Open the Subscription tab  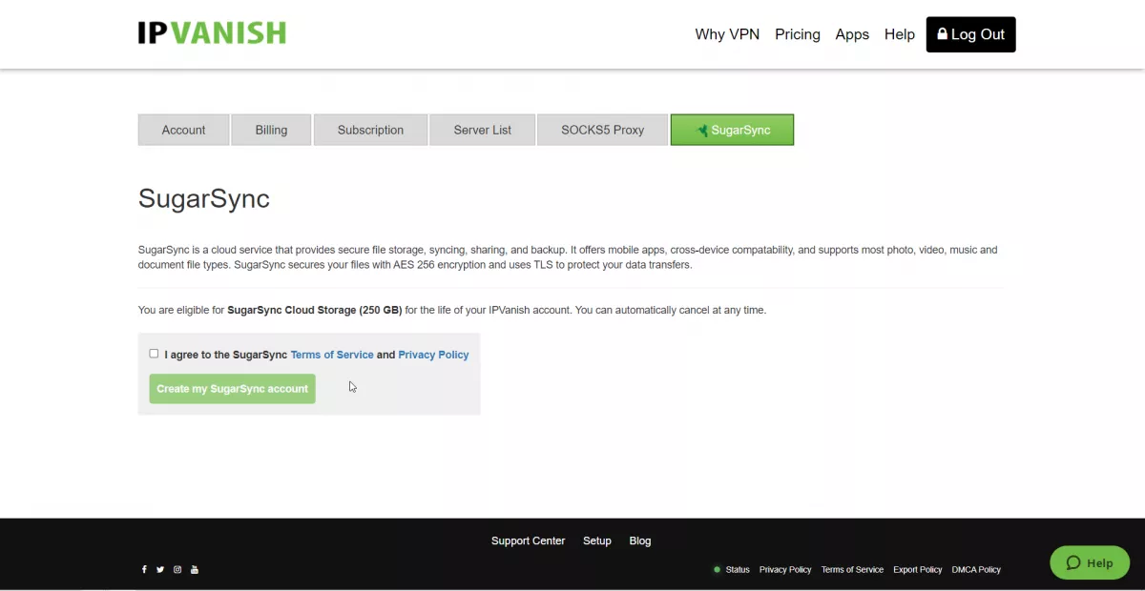[370, 130]
